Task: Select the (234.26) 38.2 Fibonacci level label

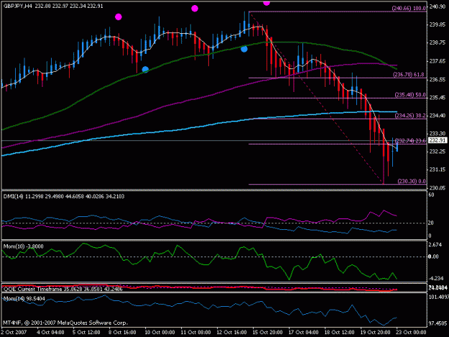Action: tap(410, 116)
